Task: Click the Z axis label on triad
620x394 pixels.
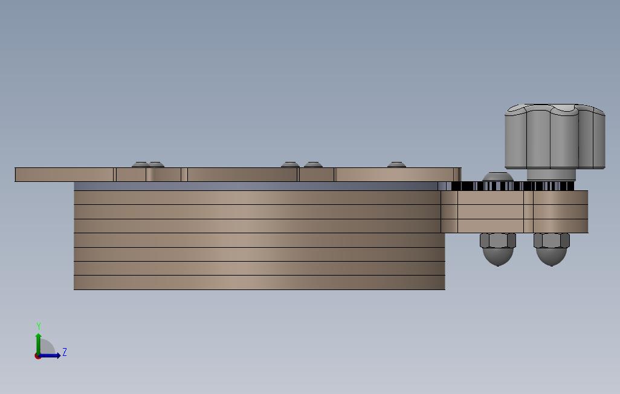Action: (65, 352)
